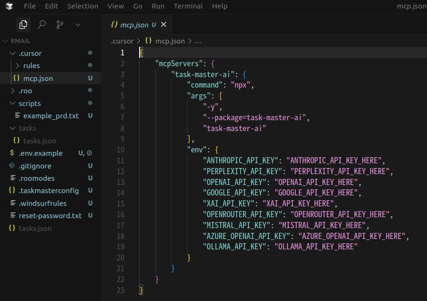Click the "AZURE_OPENAI_API_KEY_HERE" value
Screen dimensions: 427x301
click(352, 236)
